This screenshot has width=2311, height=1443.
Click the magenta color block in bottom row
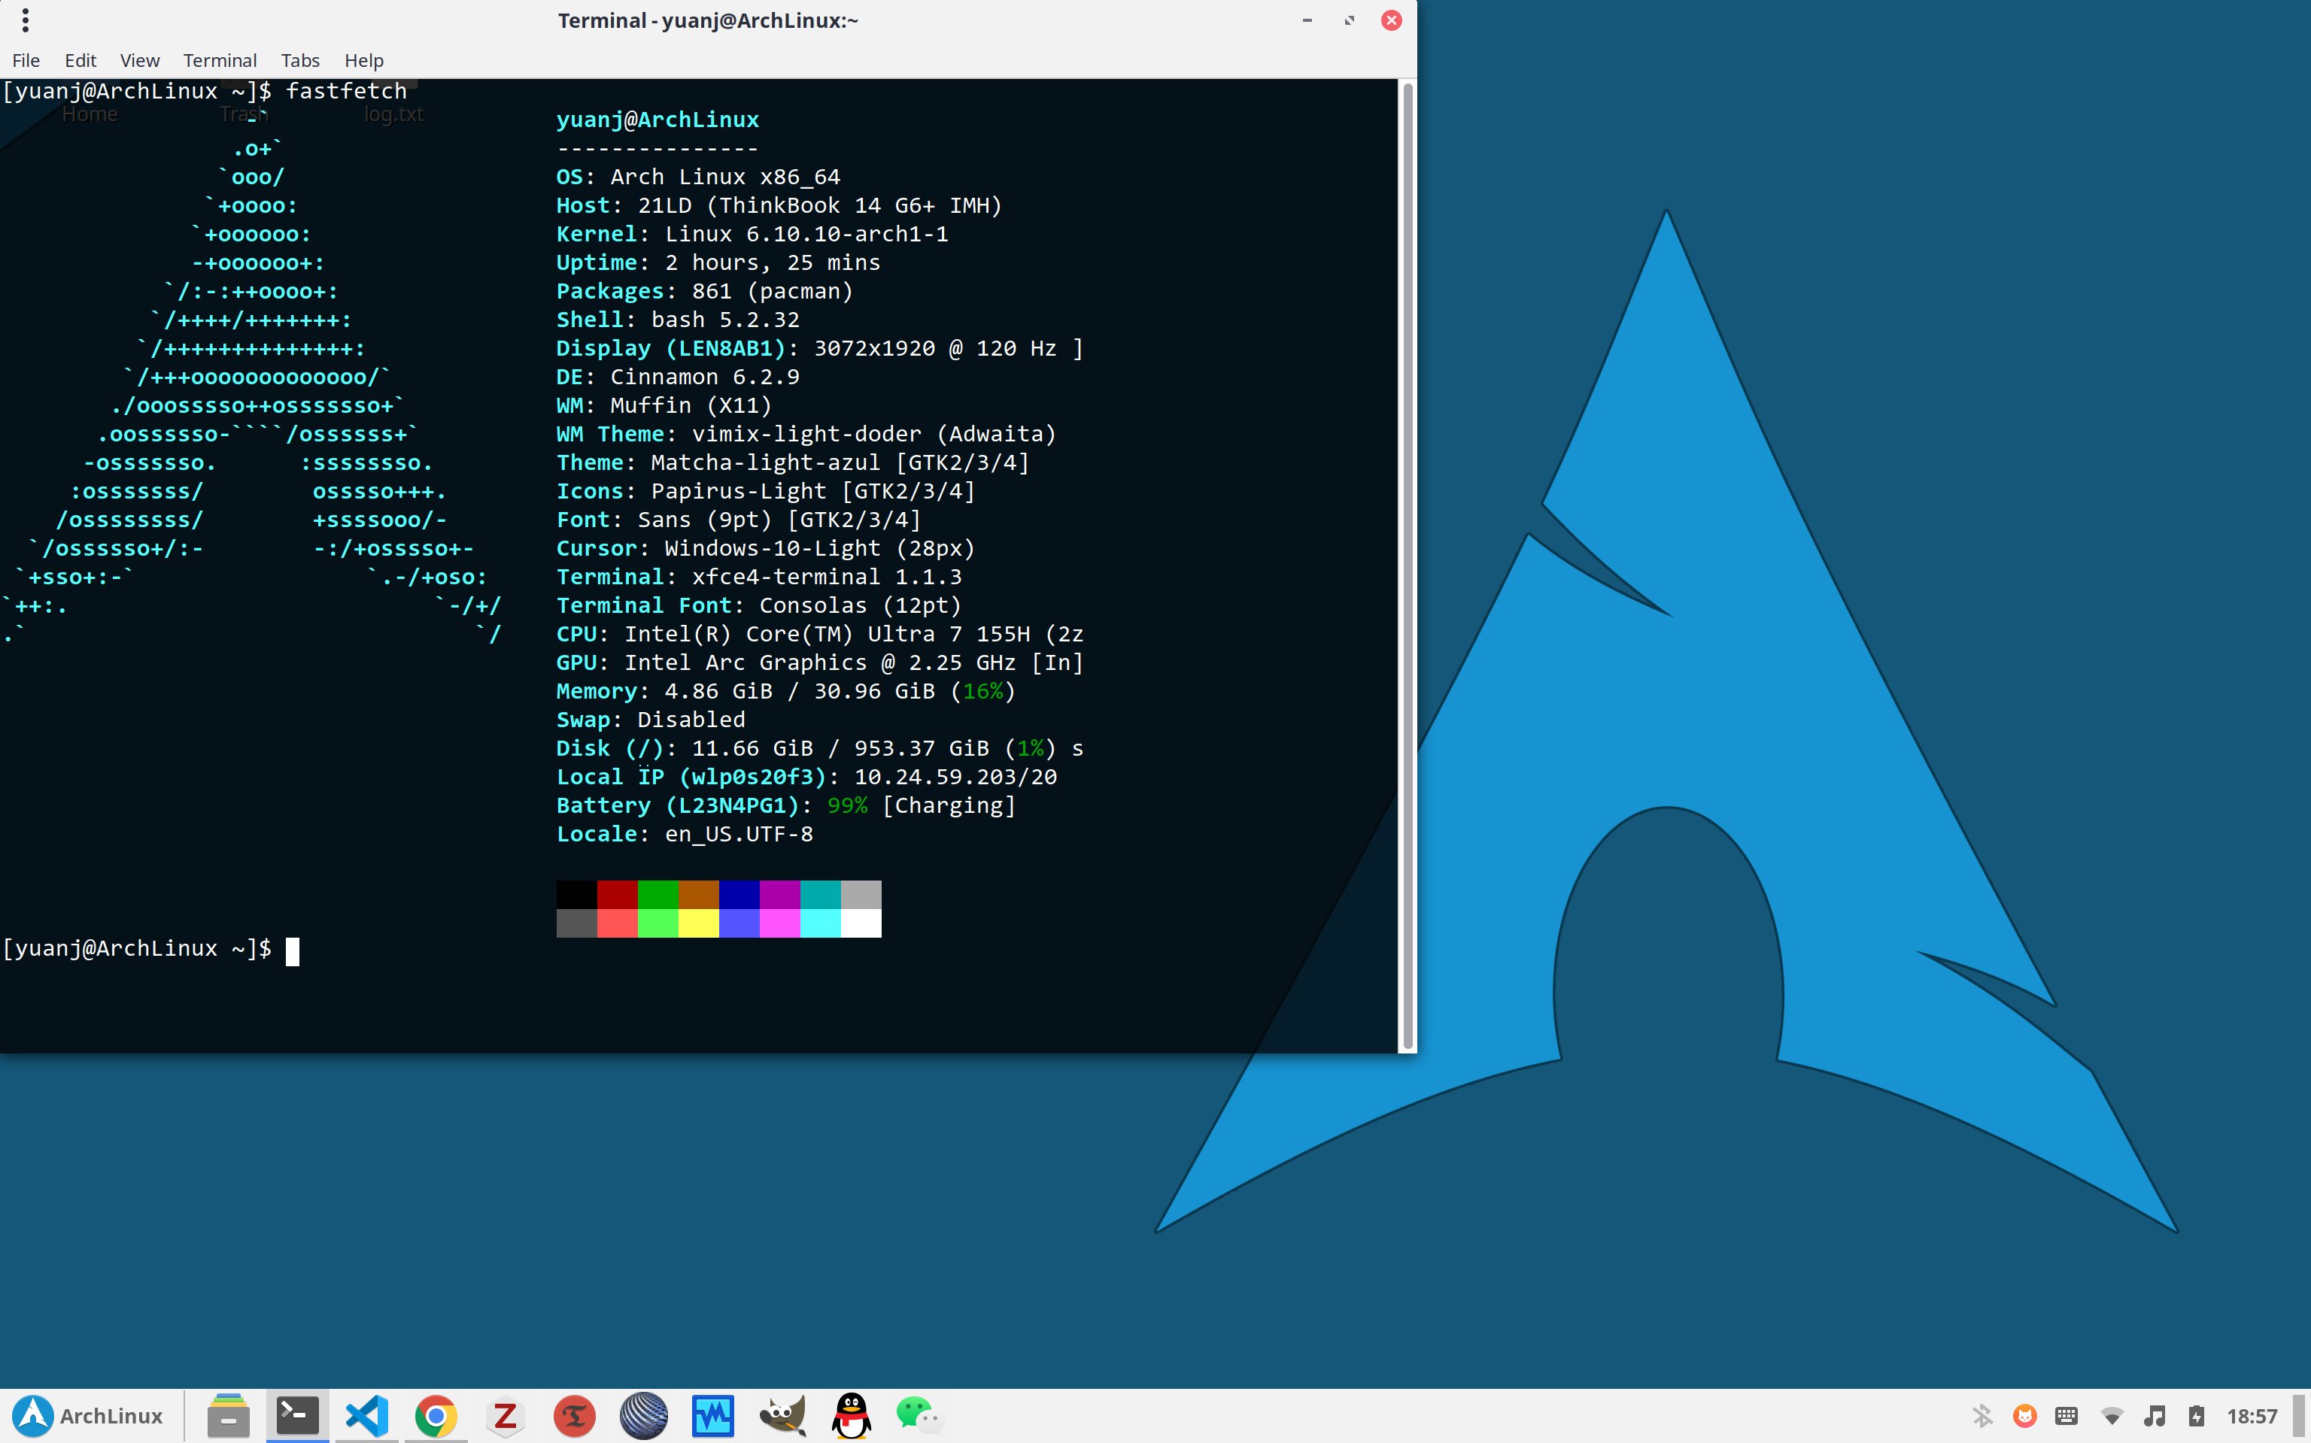[x=779, y=923]
